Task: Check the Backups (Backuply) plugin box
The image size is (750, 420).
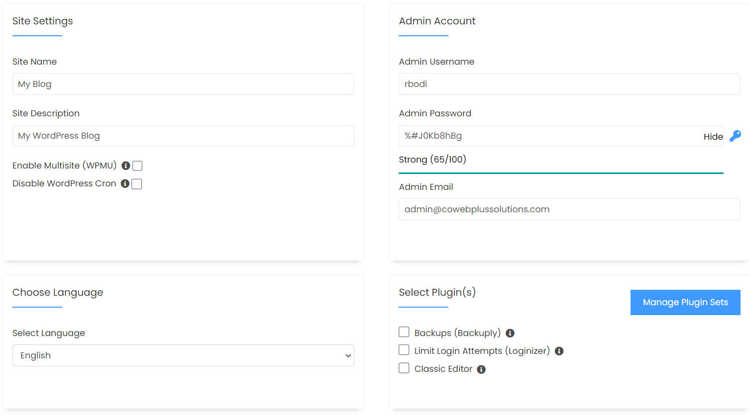Action: point(404,332)
